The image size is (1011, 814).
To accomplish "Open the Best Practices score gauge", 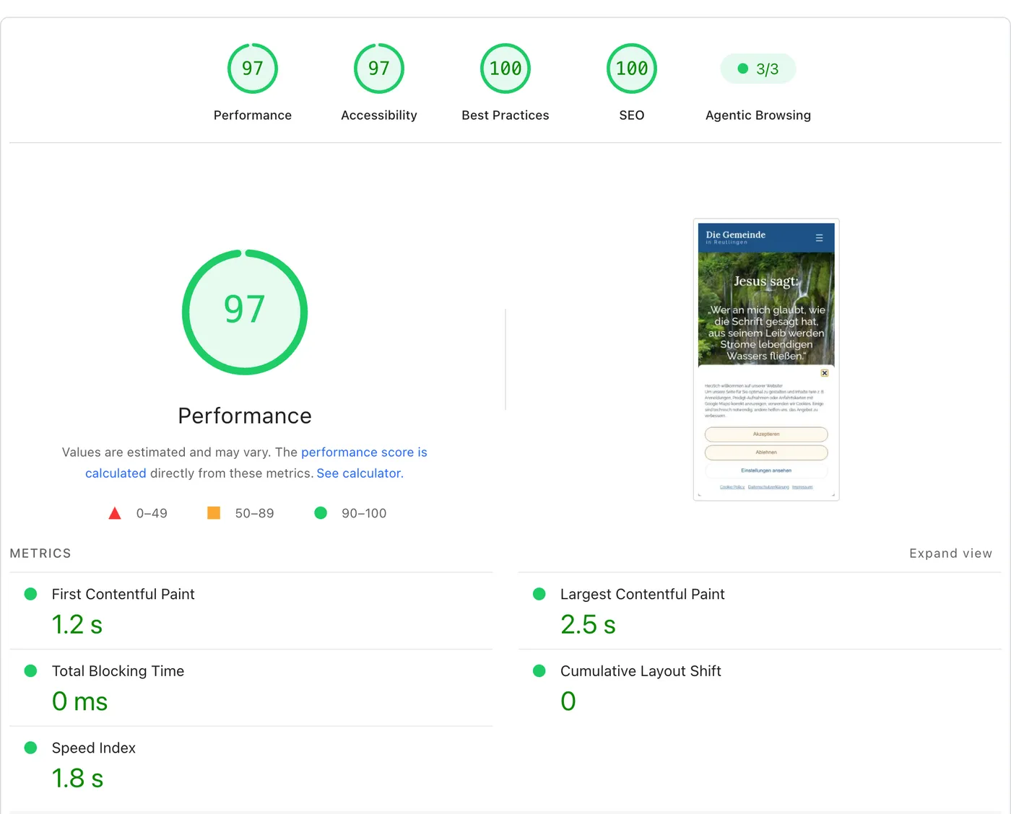I will pyautogui.click(x=506, y=69).
